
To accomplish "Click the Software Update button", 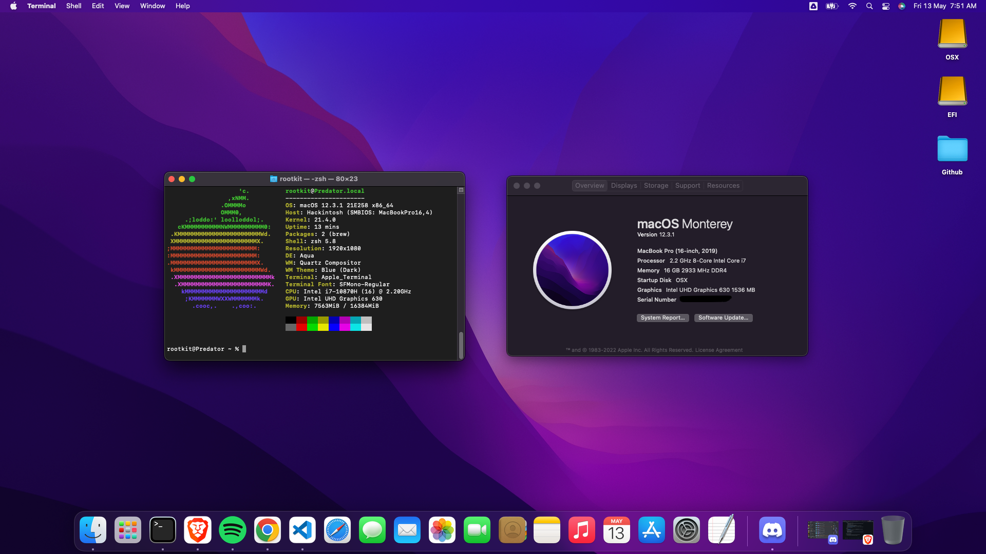I will [x=723, y=318].
